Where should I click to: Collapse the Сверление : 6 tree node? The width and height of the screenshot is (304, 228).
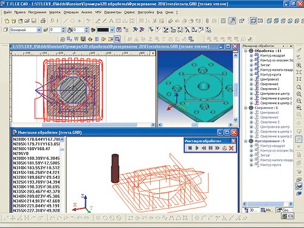coord(246,108)
